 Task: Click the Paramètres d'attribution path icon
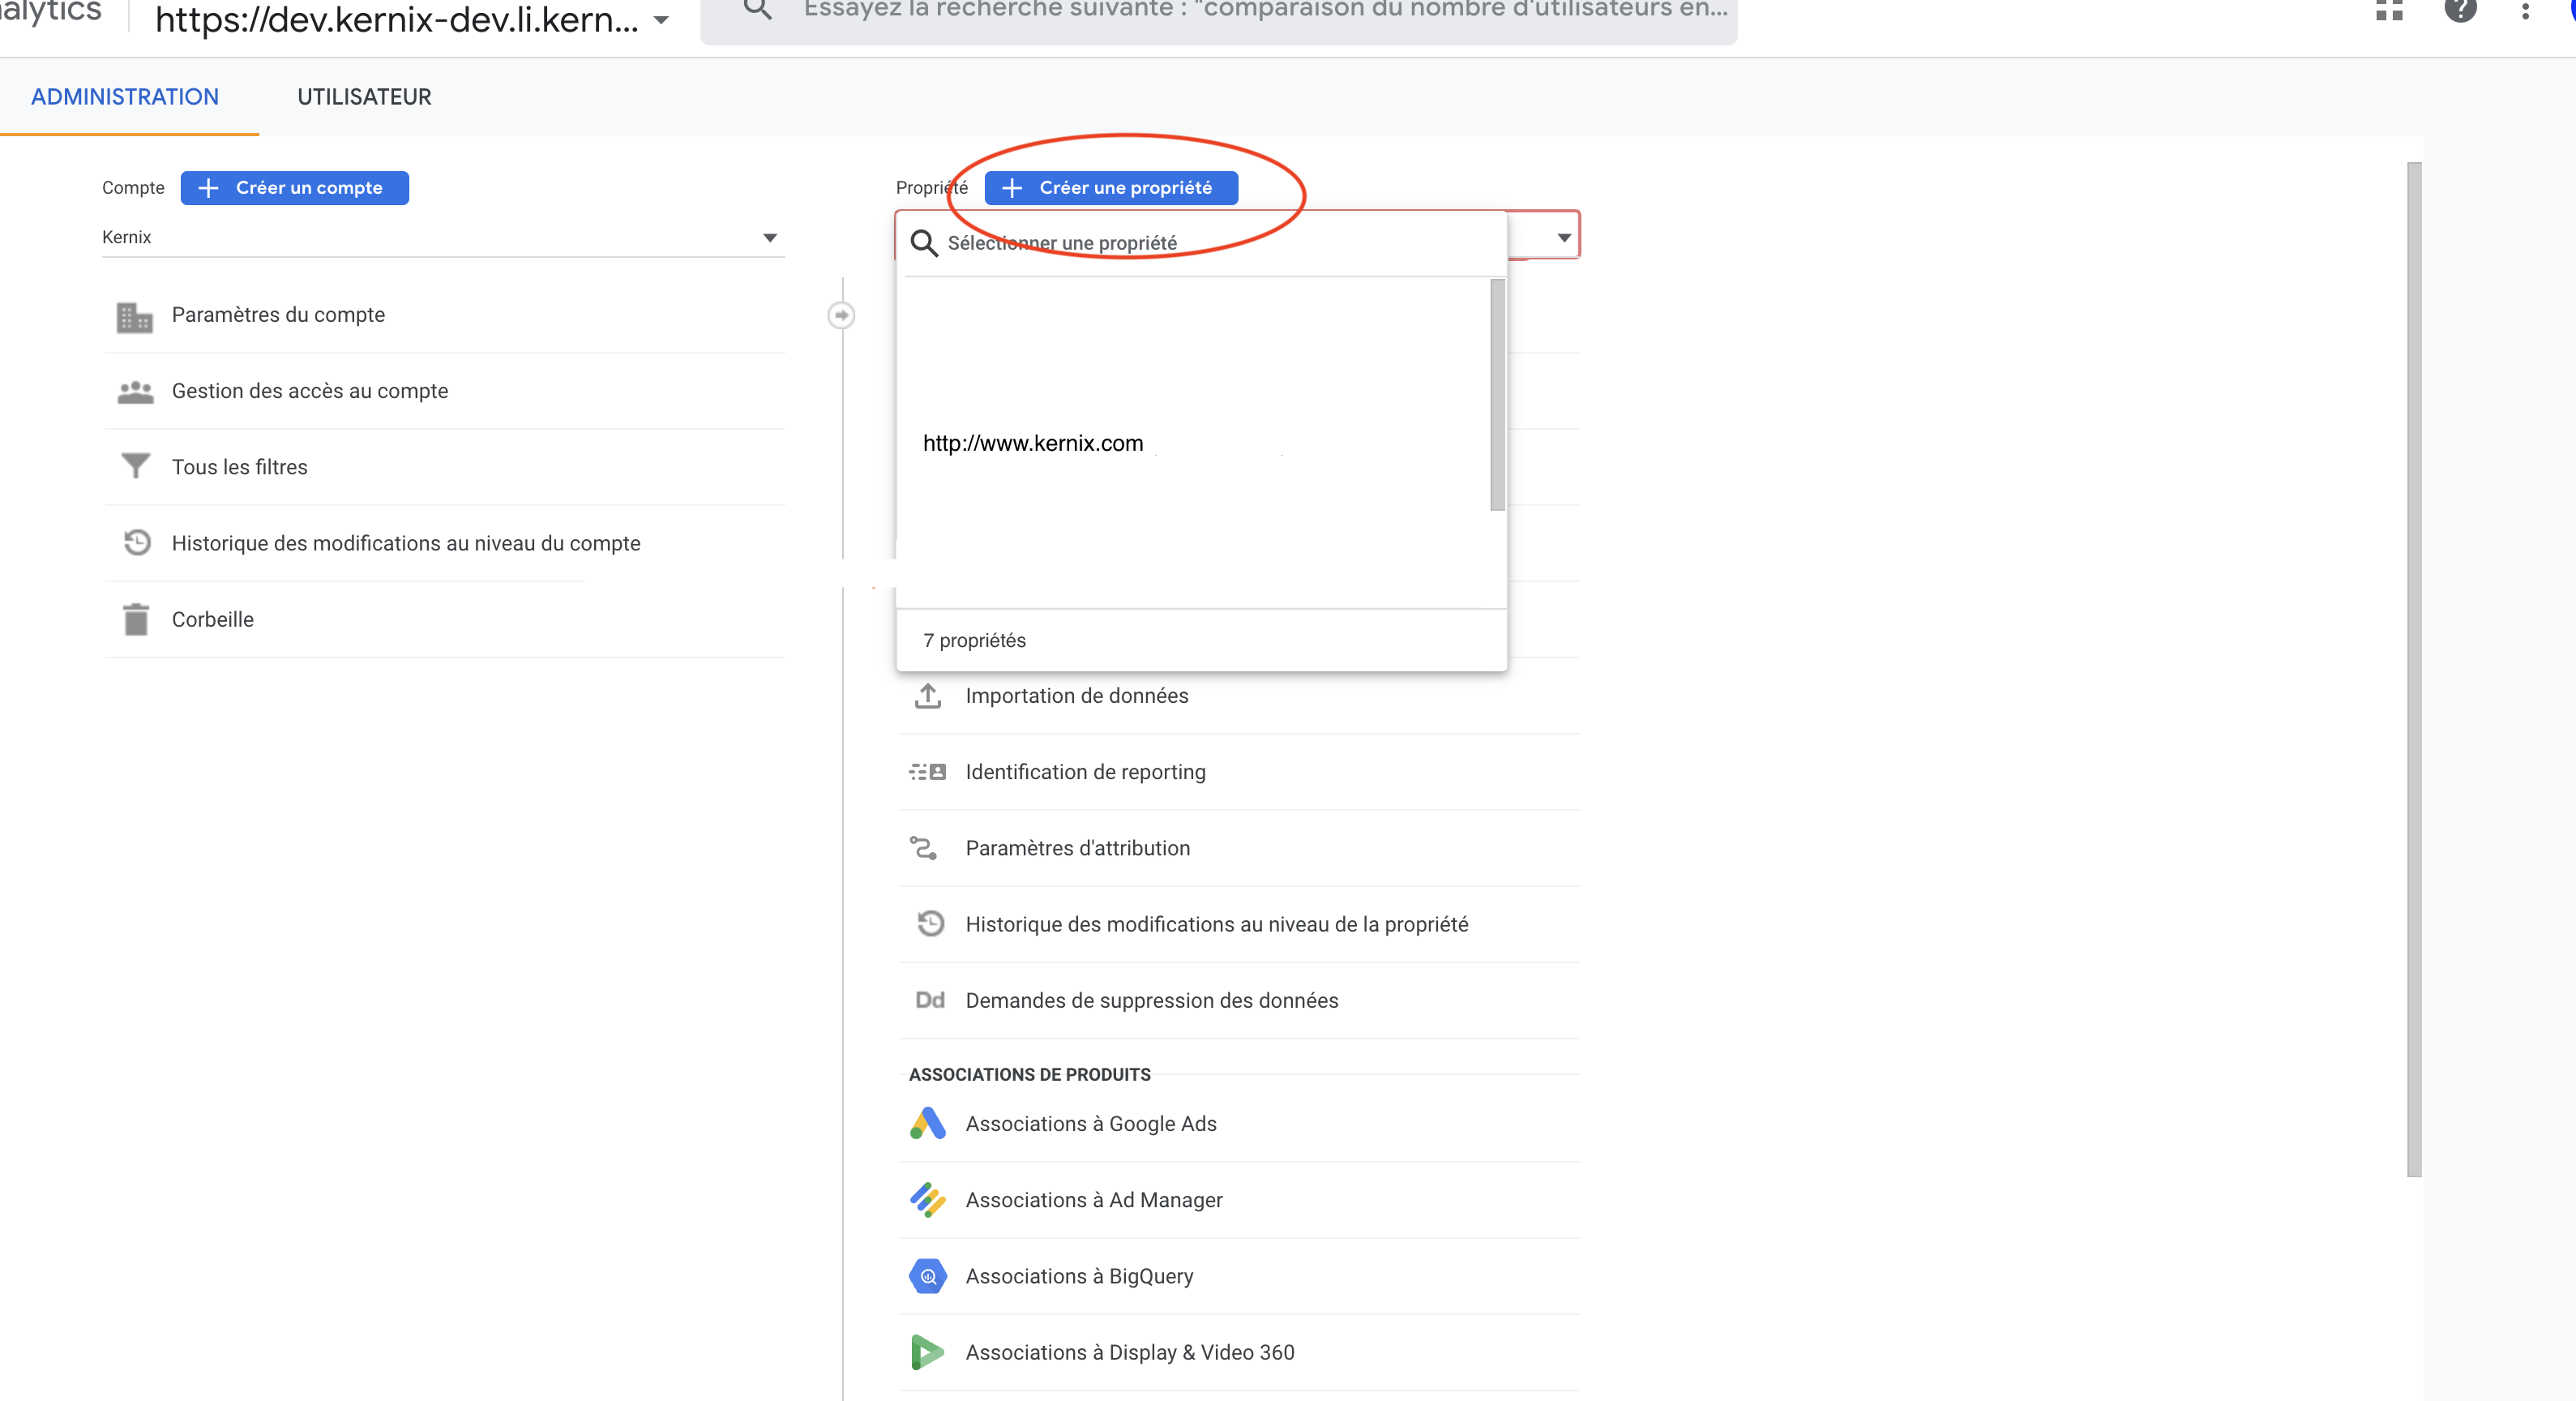[x=923, y=848]
